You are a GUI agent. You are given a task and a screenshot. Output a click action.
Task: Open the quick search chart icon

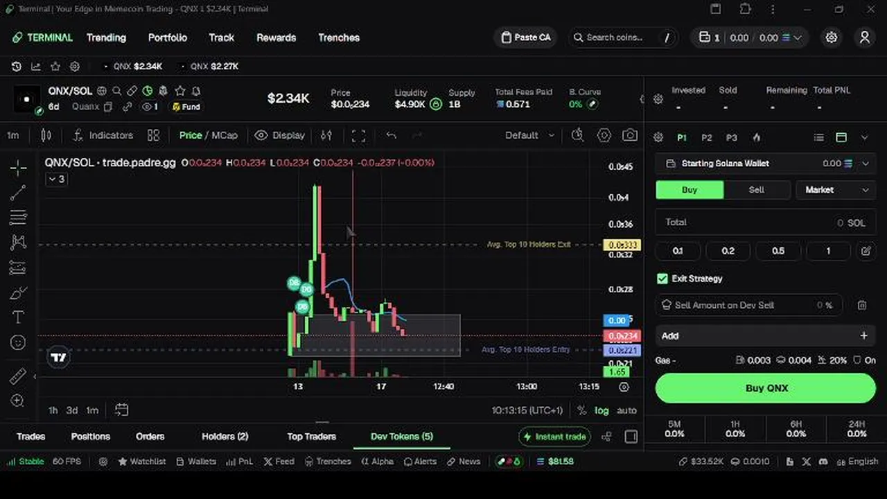tap(577, 135)
